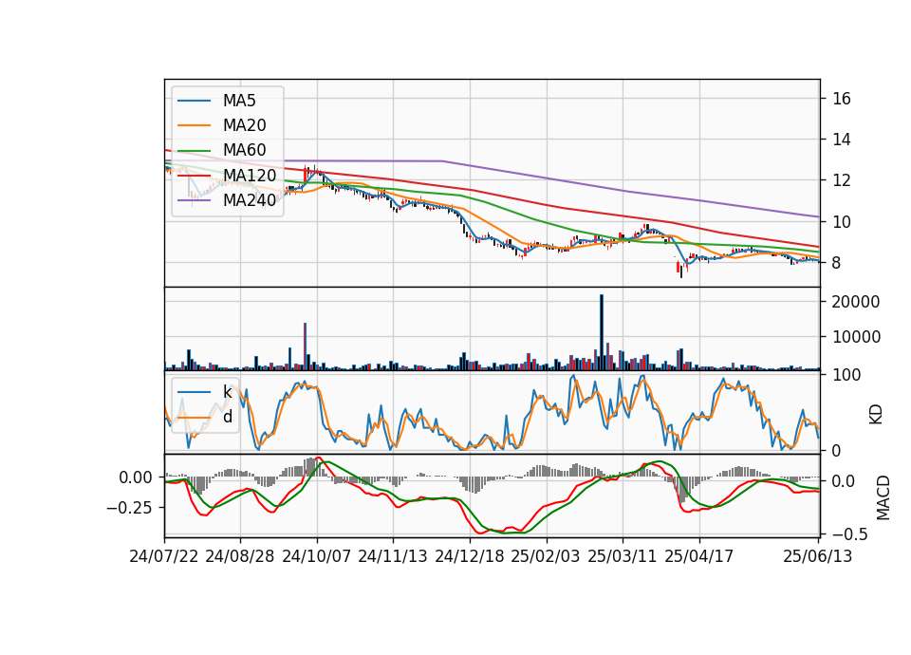The height and width of the screenshot is (655, 911).
Task: Click the price axis value 12
Action: point(841,180)
